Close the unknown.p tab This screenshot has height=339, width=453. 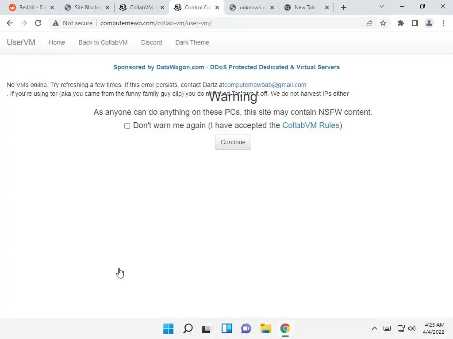point(272,8)
